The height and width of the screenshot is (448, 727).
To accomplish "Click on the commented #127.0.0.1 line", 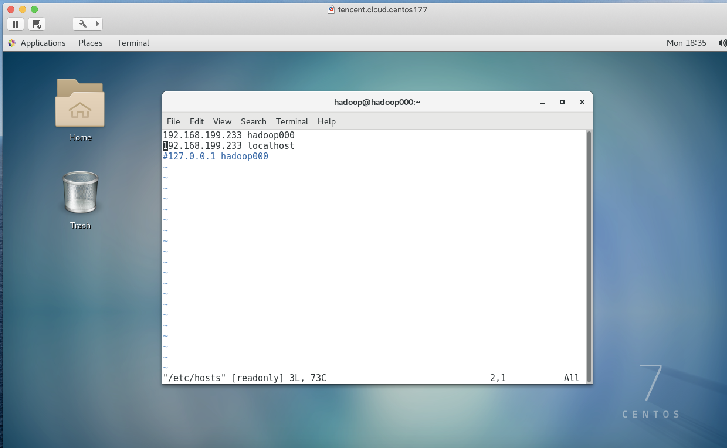I will 216,157.
